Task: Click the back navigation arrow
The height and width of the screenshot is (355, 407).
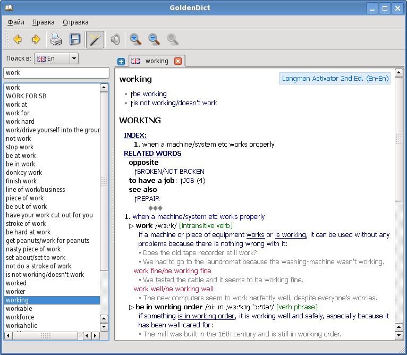Action: [18, 39]
